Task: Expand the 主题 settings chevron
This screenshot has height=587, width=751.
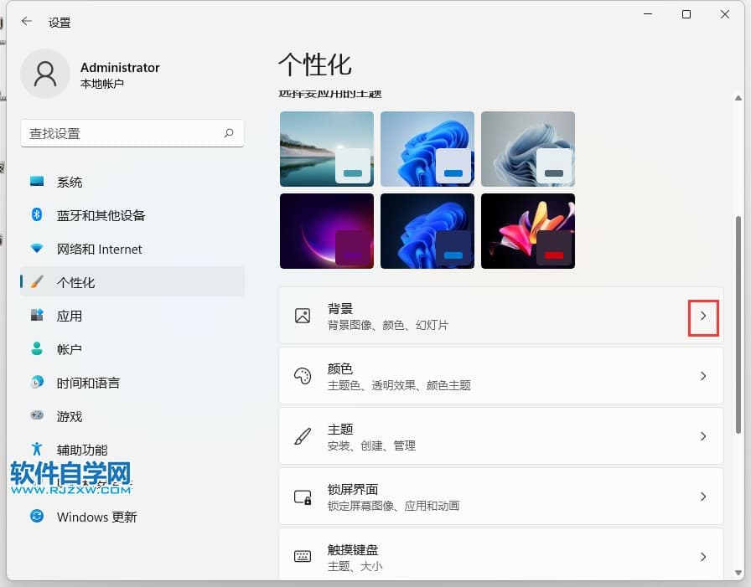Action: pos(703,436)
